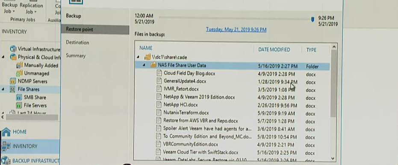398x165 pixels.
Task: Click the restore point timeline slider handle
Action: (313, 19)
